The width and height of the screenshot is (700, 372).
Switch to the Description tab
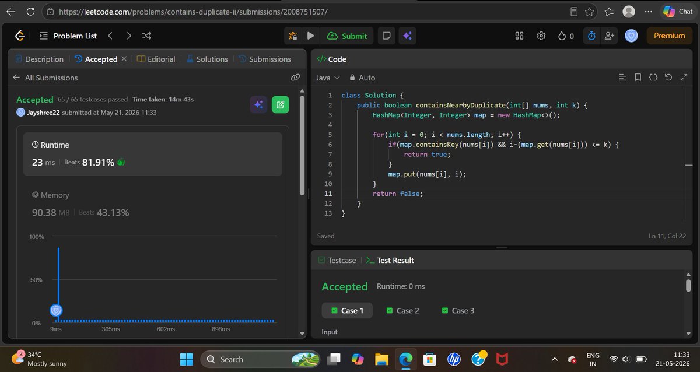point(39,59)
